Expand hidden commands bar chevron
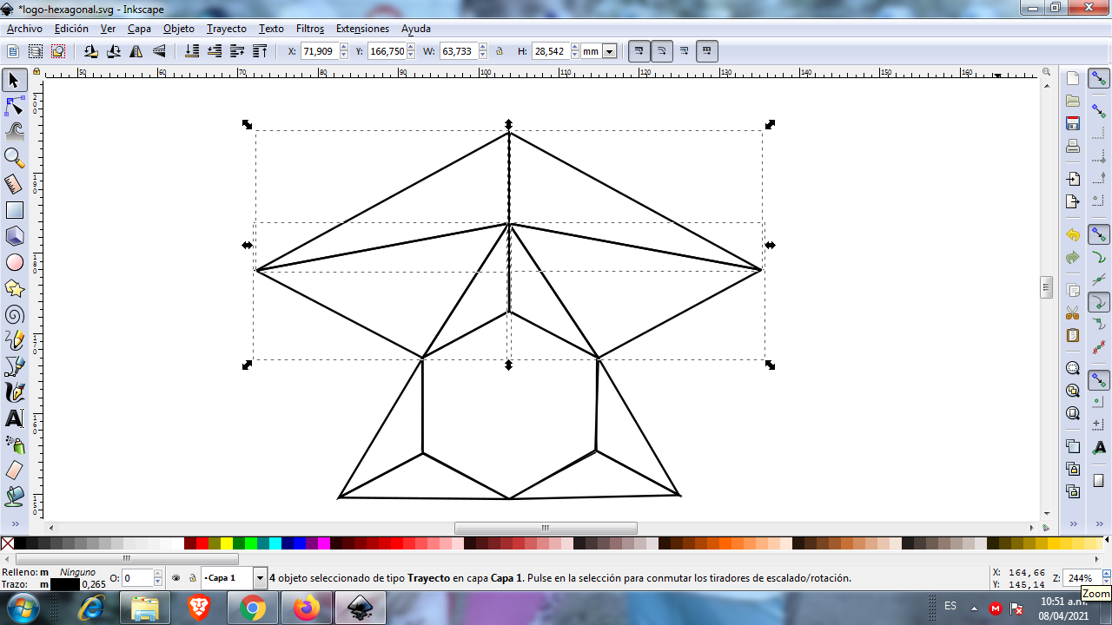The image size is (1112, 625). pos(1073,523)
